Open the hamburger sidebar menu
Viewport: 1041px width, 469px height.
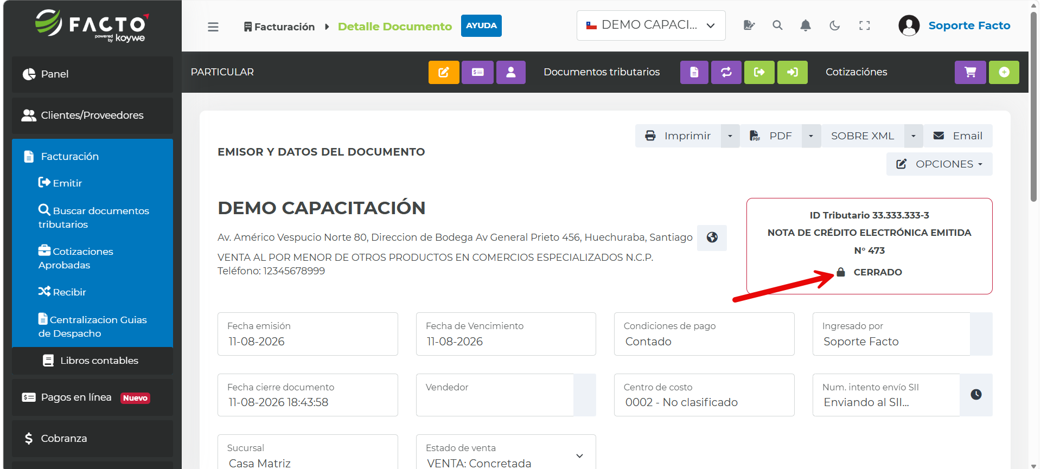[213, 27]
